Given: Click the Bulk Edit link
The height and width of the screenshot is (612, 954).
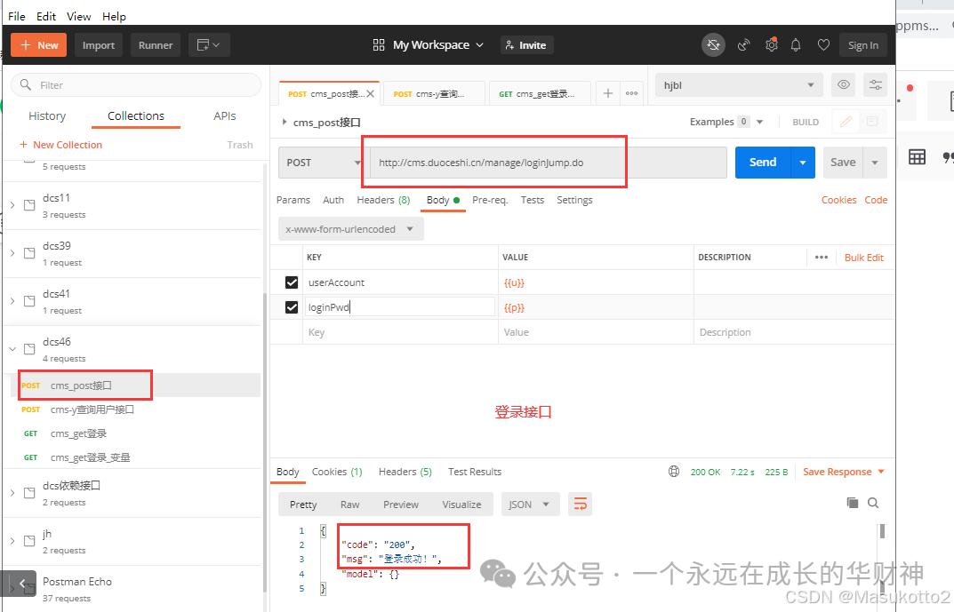Looking at the screenshot, I should pos(864,258).
